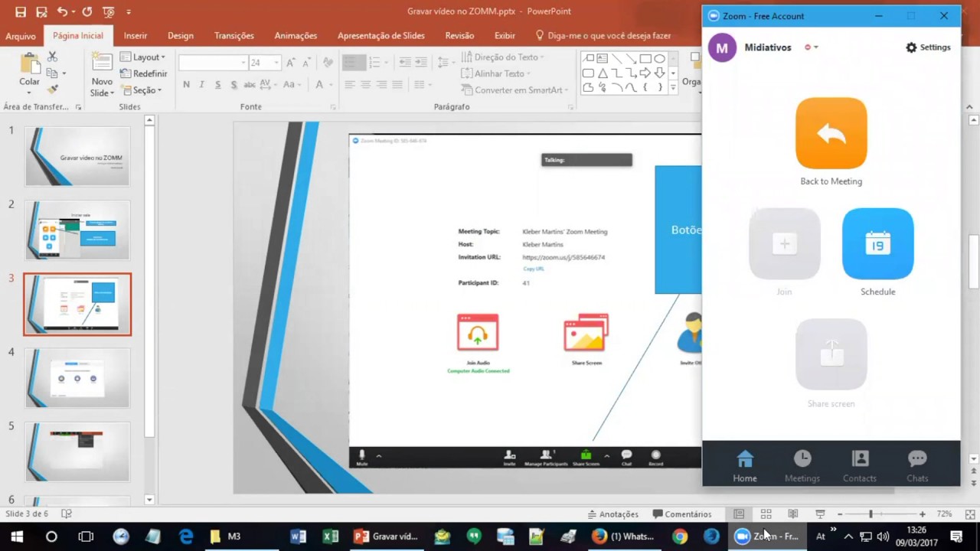Open Microsoft Edge from the taskbar

coord(186,536)
